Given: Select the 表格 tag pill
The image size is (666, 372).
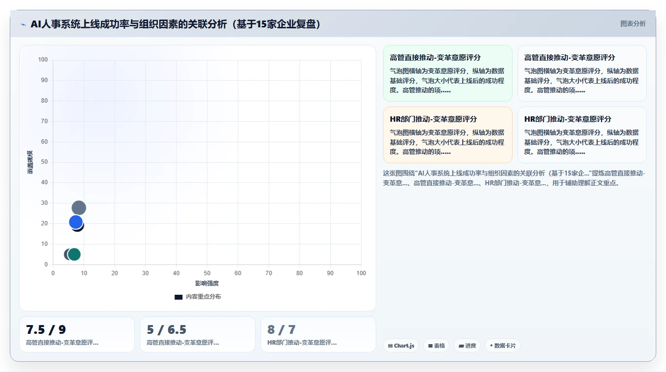Looking at the screenshot, I should pos(436,346).
